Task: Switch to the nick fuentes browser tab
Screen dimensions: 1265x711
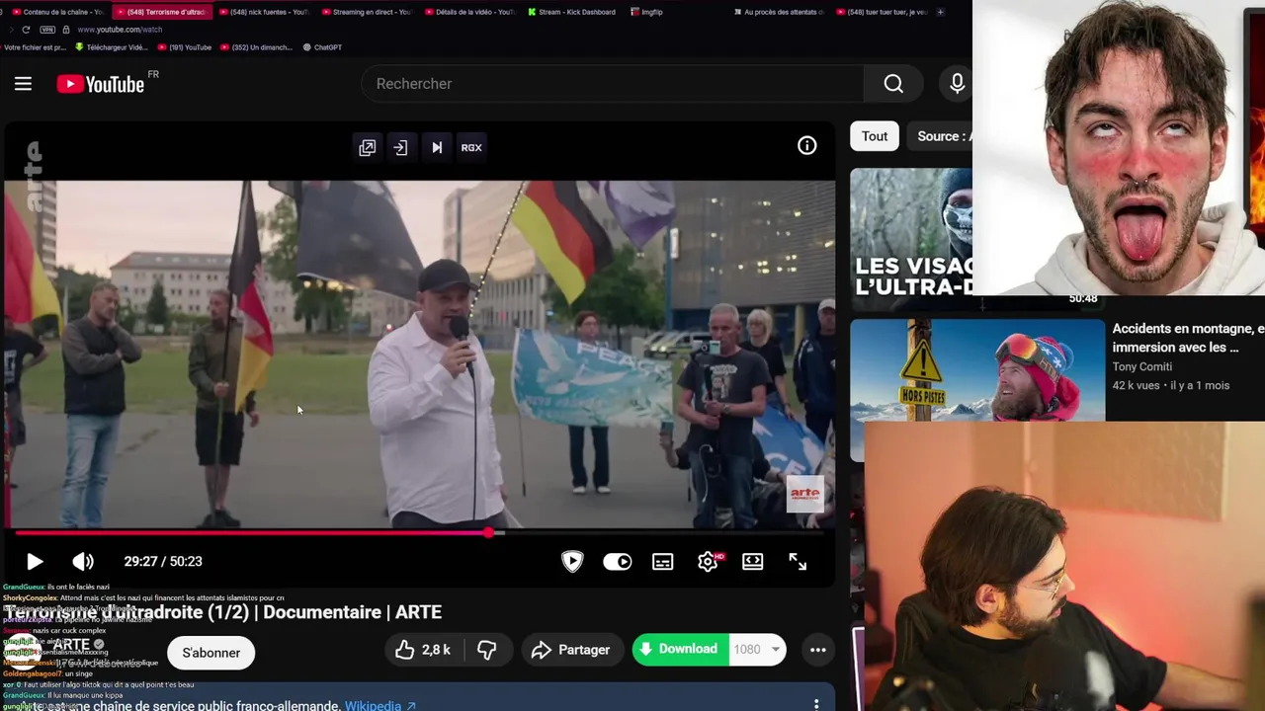Action: [263, 12]
